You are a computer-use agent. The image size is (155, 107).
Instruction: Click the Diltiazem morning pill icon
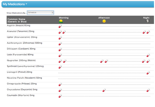click(60, 50)
